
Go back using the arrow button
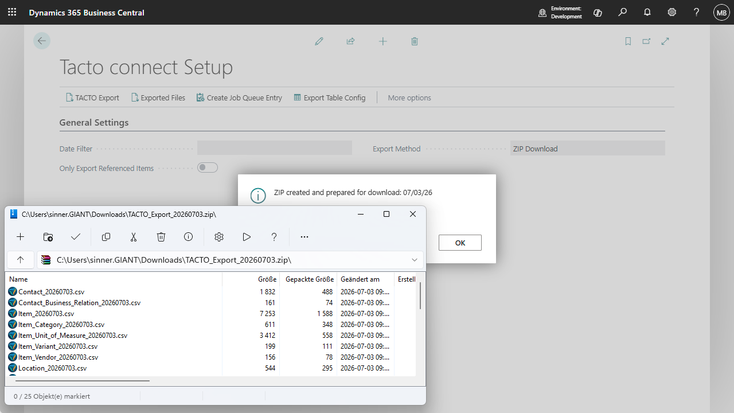pos(42,41)
